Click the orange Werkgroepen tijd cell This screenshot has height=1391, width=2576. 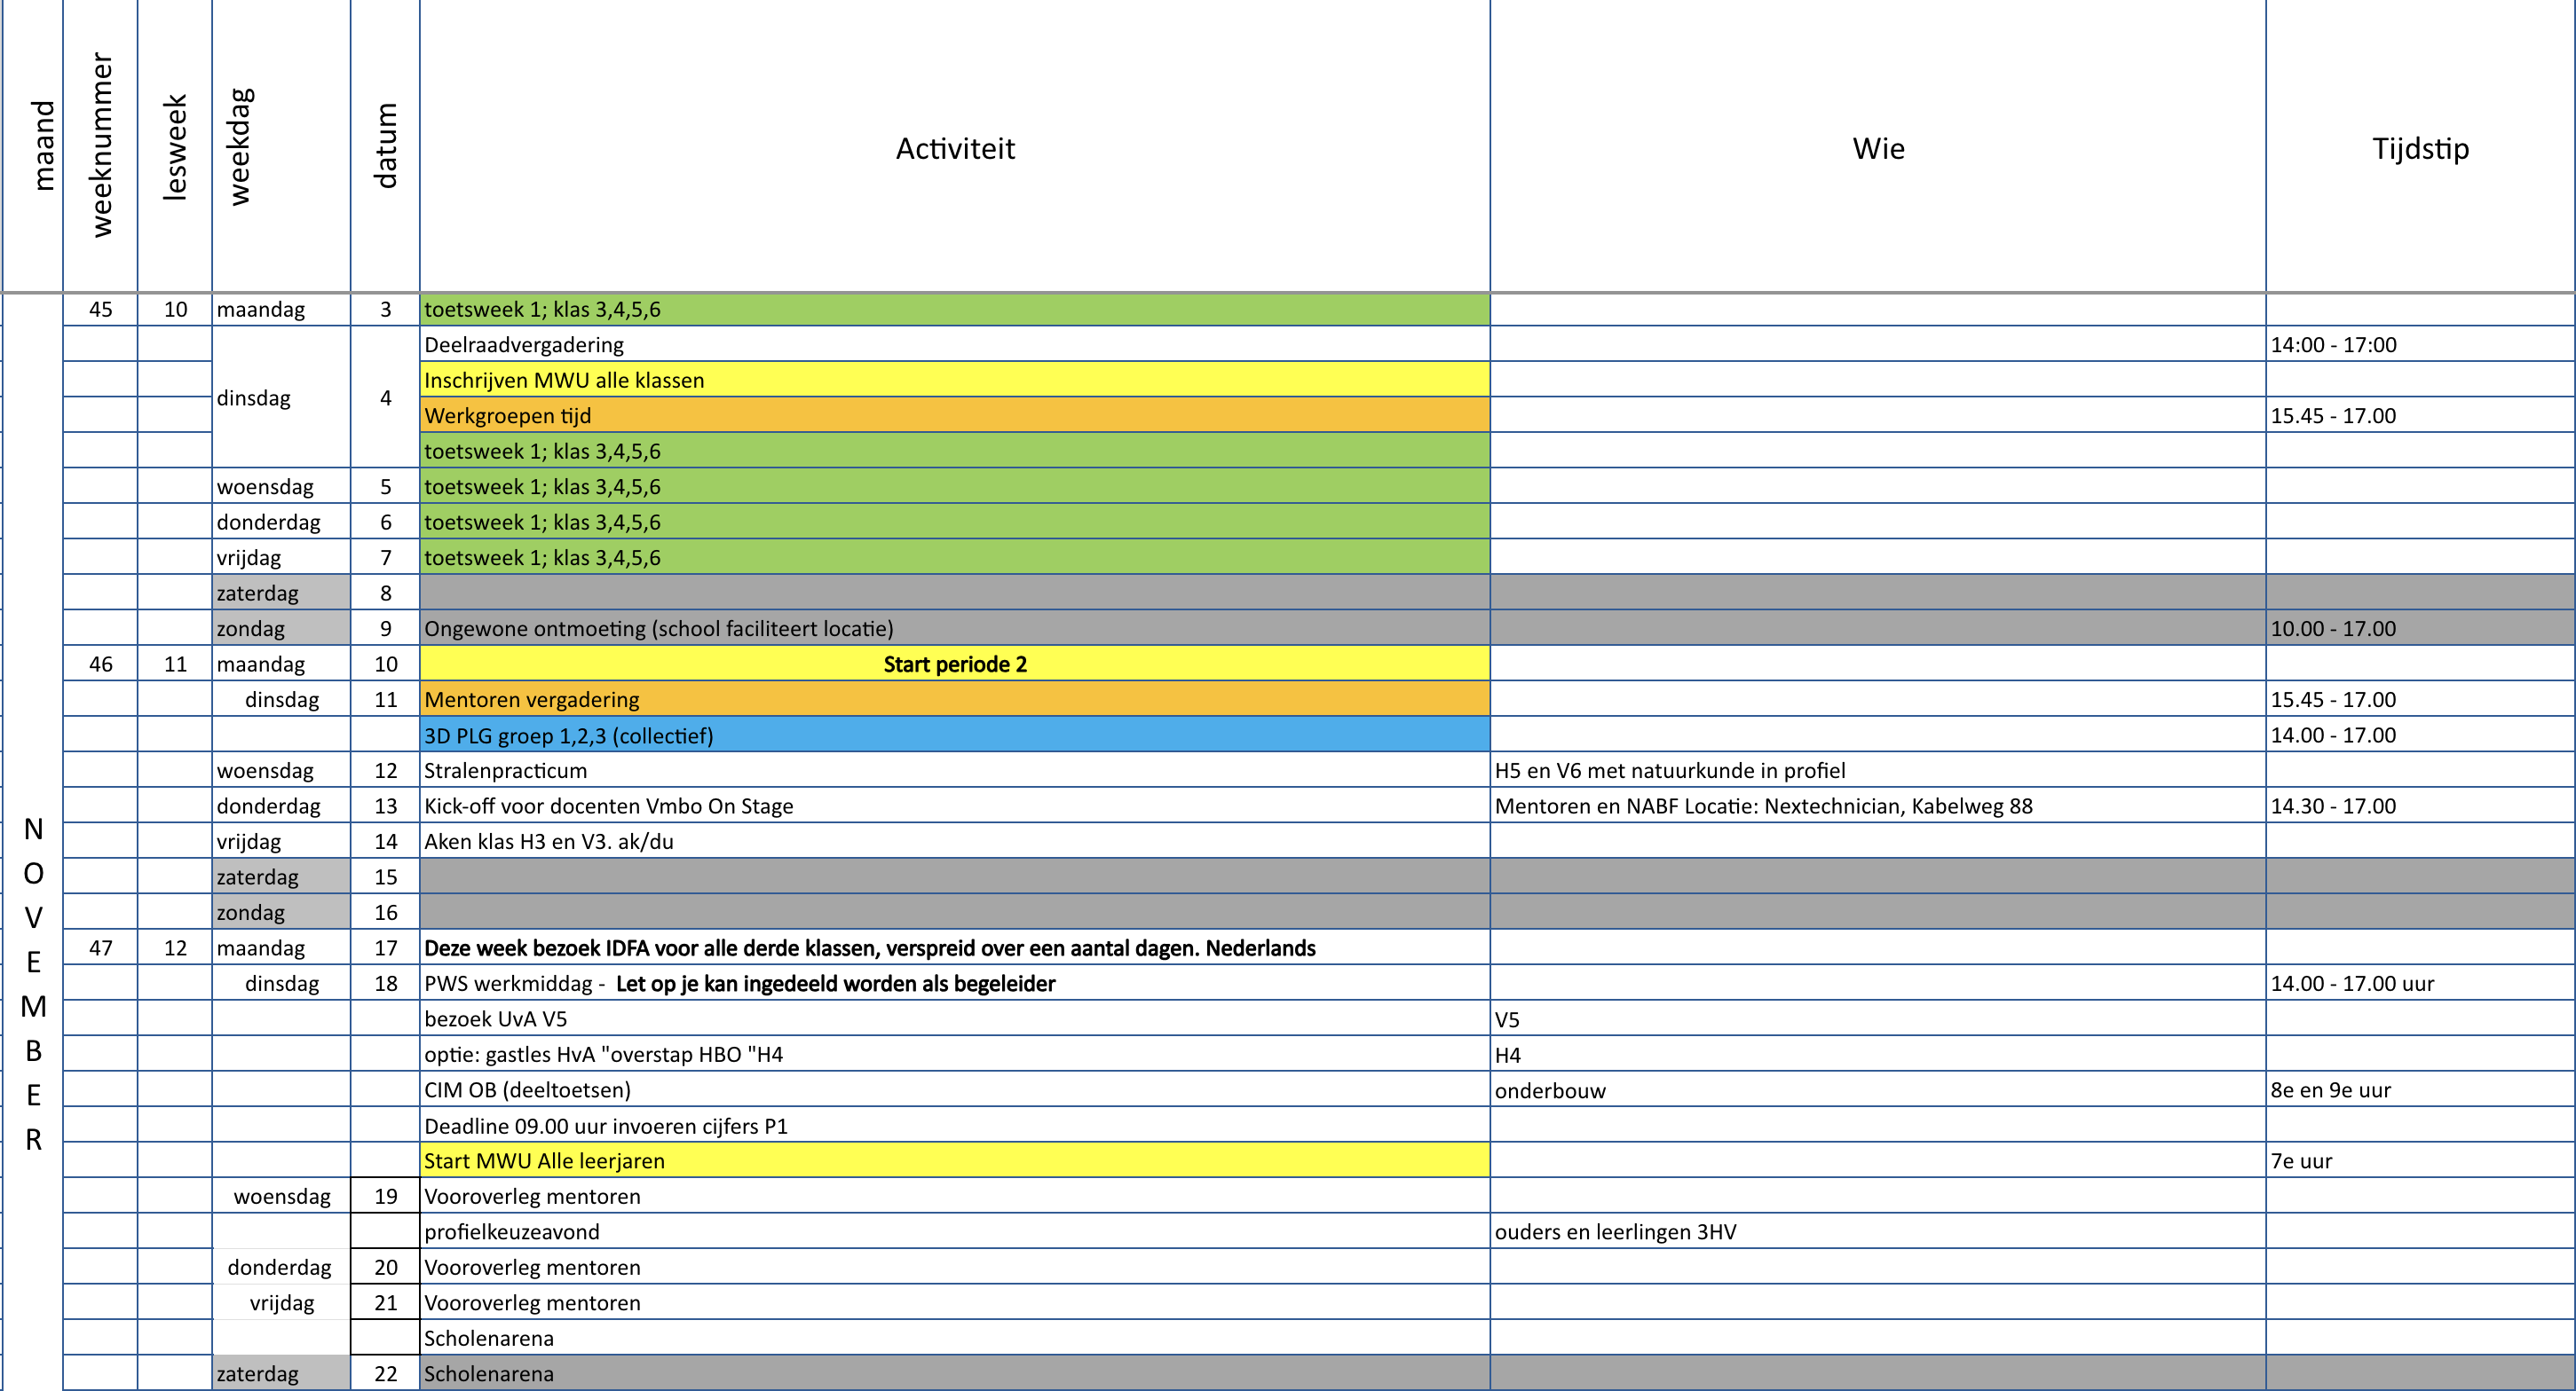[954, 414]
